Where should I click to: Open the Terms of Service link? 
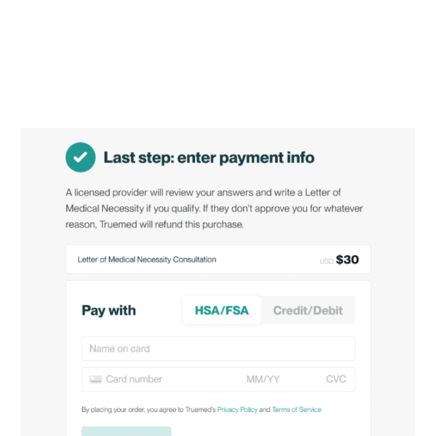pos(297,409)
